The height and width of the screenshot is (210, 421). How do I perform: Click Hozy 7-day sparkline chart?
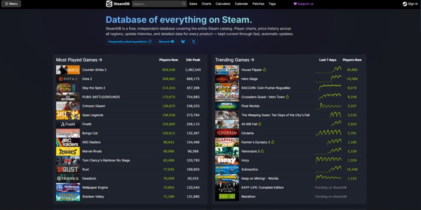click(328, 160)
